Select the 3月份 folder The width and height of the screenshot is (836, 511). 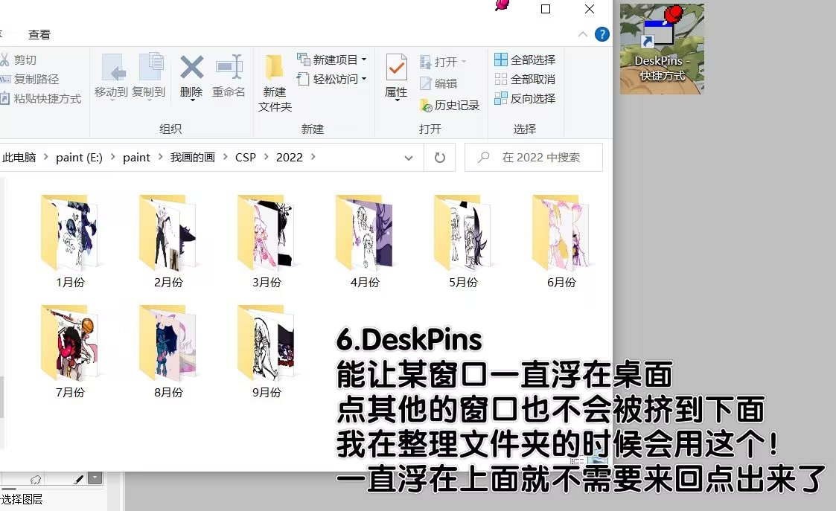pyautogui.click(x=267, y=242)
